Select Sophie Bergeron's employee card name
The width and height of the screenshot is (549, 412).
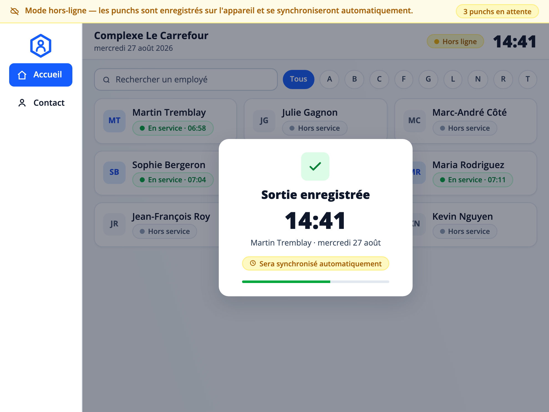169,165
